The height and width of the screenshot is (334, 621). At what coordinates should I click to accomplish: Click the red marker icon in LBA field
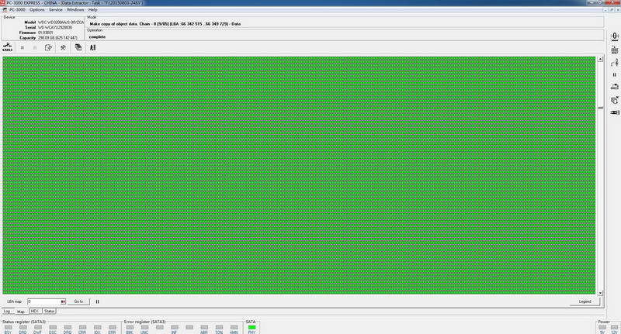tap(63, 301)
